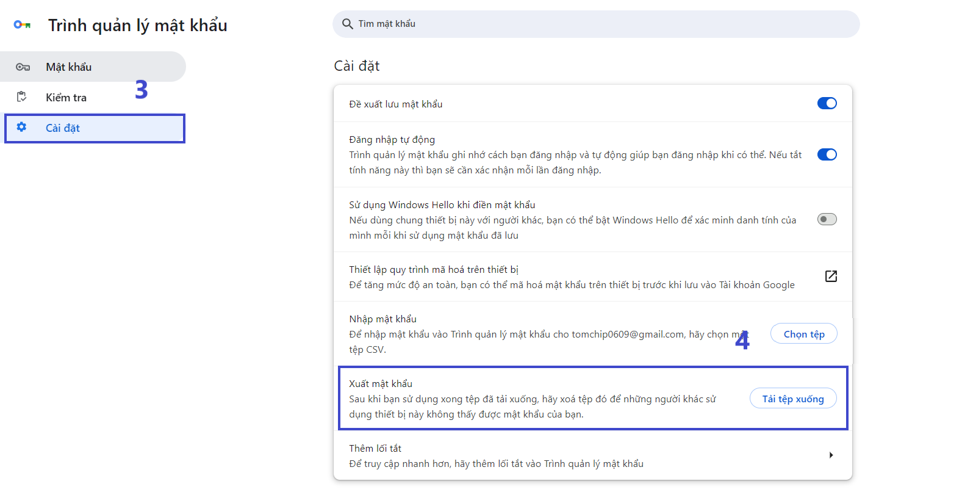Click the Đề xuất lưu mật khẩu label
Image resolution: width=962 pixels, height=492 pixels.
[x=396, y=104]
